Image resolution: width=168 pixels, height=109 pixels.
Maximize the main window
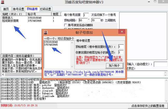(155, 1)
